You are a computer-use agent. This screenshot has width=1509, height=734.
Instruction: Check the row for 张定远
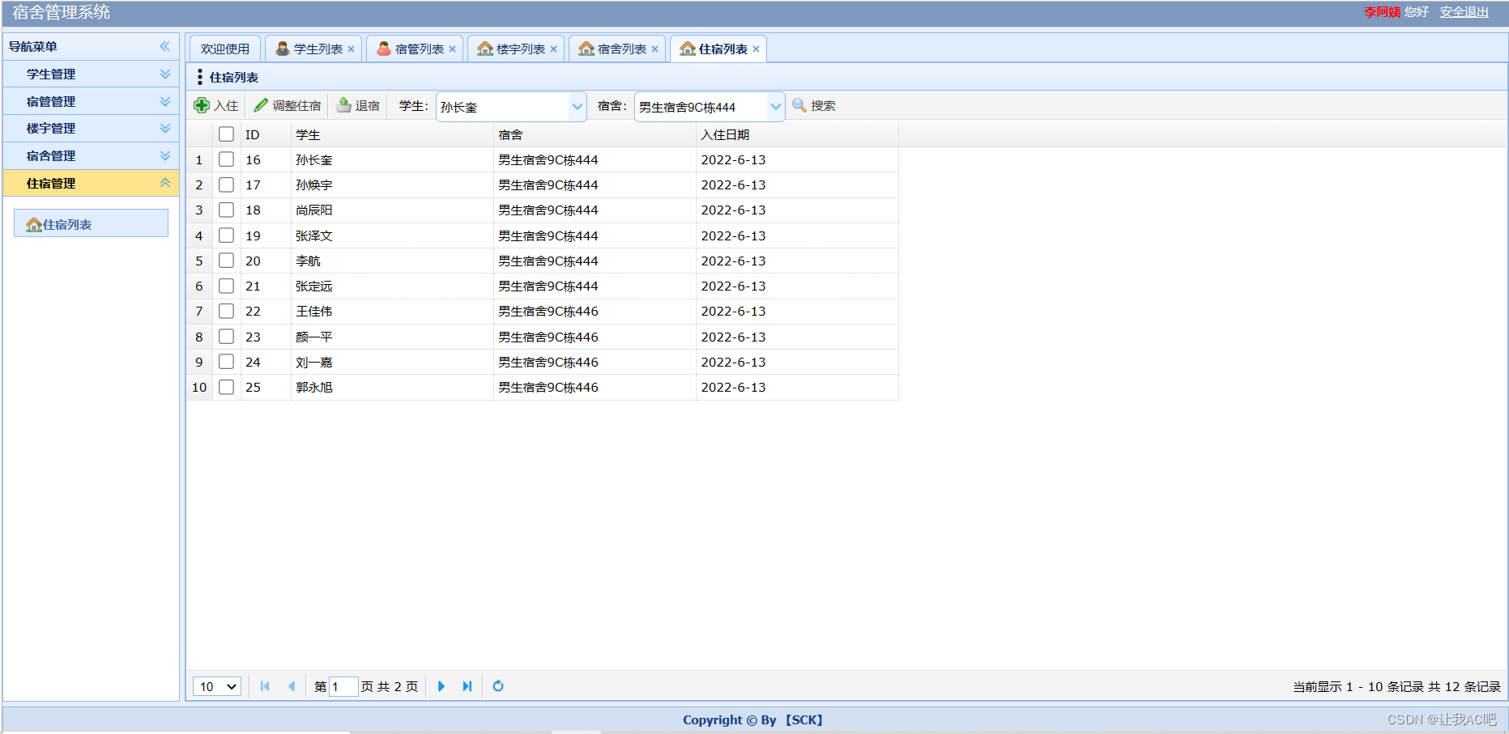[226, 286]
